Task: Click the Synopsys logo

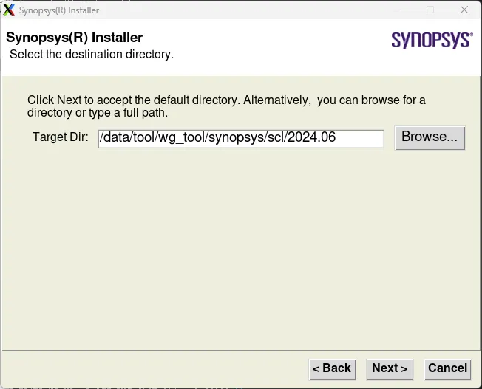Action: click(432, 40)
